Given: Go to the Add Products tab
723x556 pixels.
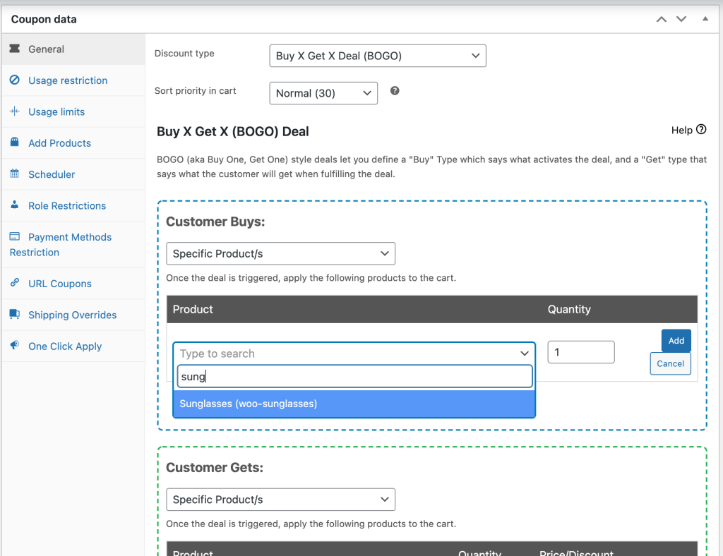Looking at the screenshot, I should [73, 143].
